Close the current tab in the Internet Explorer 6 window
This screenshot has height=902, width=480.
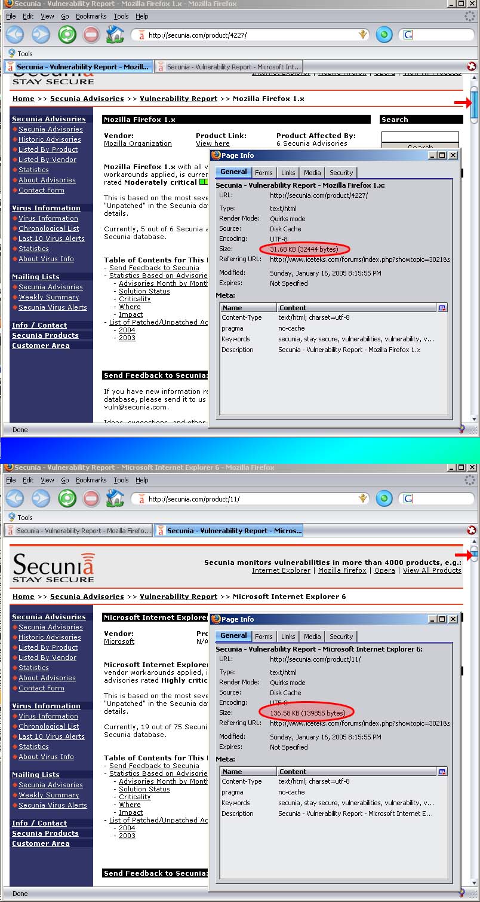pyautogui.click(x=472, y=530)
